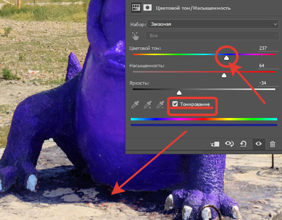The width and height of the screenshot is (282, 220).
Task: Open the Набор preset dropdown
Action: (x=213, y=24)
